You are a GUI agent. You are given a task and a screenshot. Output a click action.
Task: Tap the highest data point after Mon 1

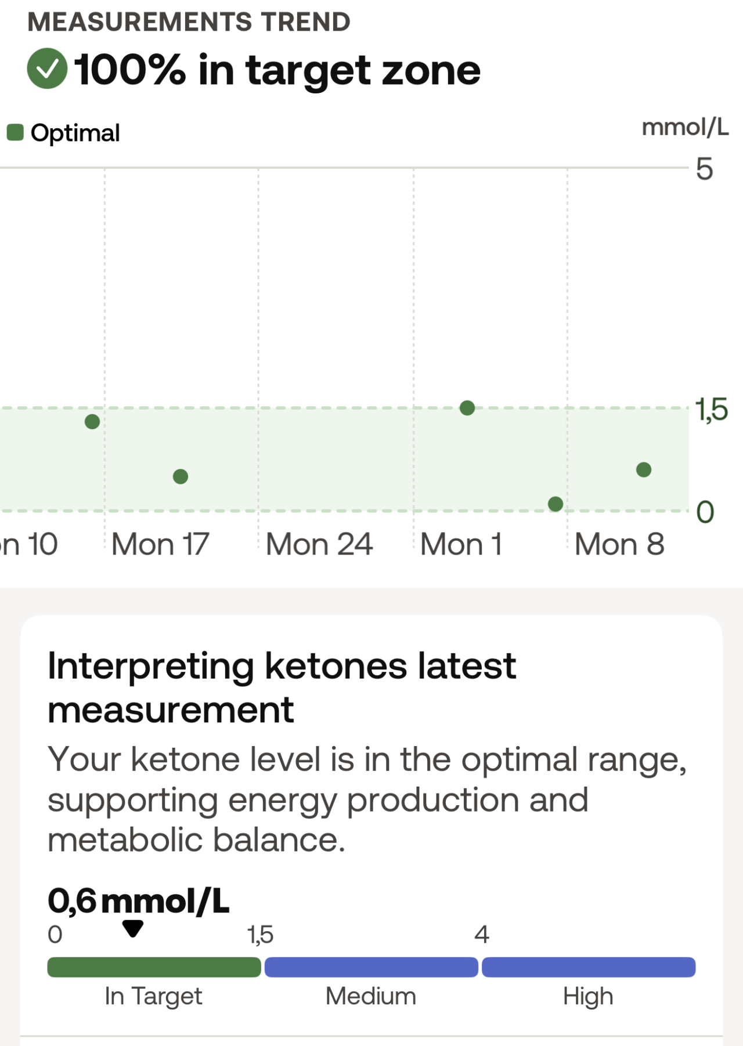(467, 408)
